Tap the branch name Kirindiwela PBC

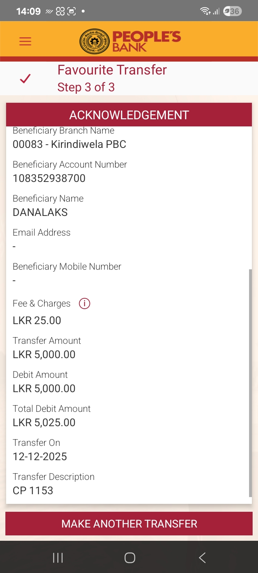(70, 144)
